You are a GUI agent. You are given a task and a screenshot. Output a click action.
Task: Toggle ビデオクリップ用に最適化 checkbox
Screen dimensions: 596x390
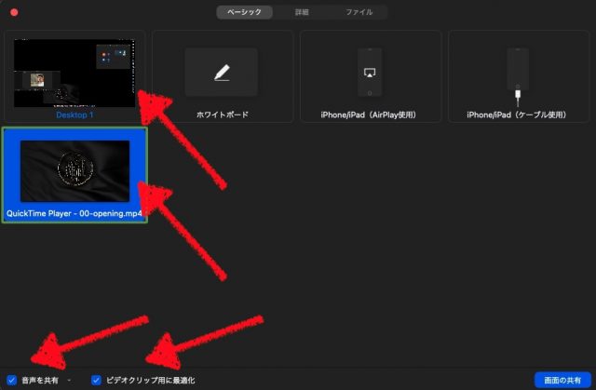(x=96, y=380)
